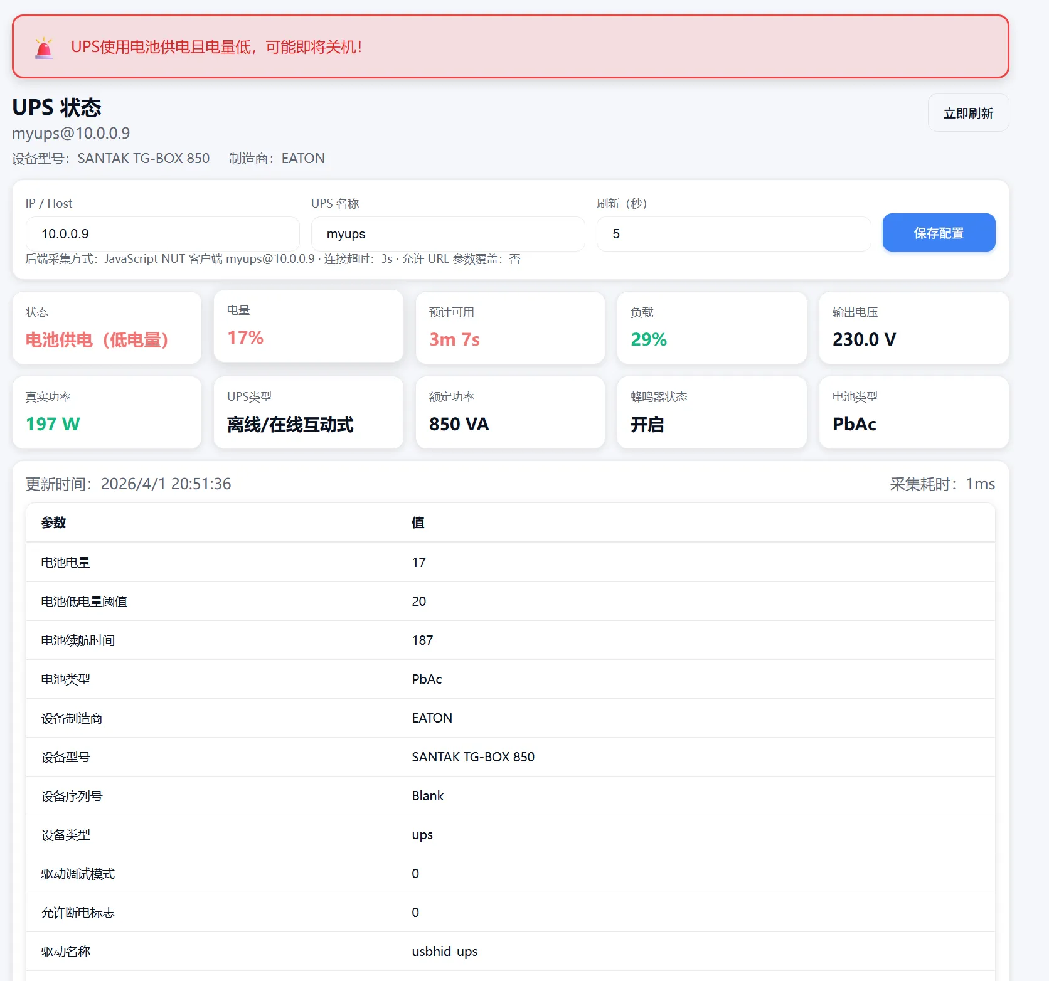The width and height of the screenshot is (1049, 981).
Task: Click the 电量 17% card
Action: click(308, 326)
